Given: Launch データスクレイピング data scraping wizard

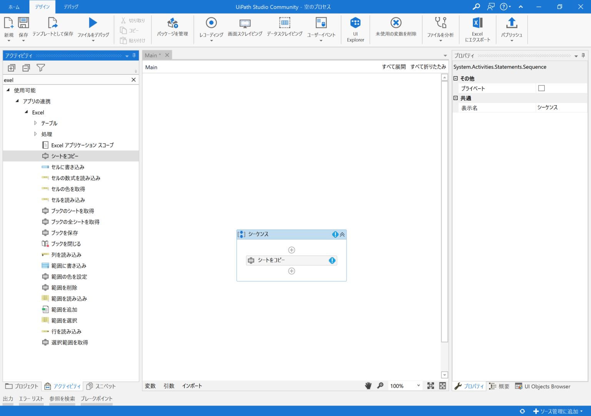Looking at the screenshot, I should 284,29.
